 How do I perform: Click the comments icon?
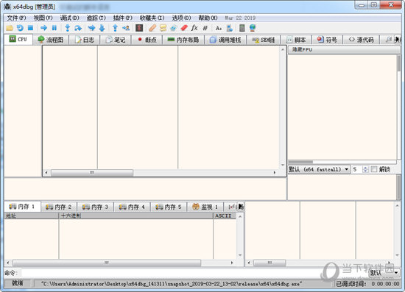[163, 28]
